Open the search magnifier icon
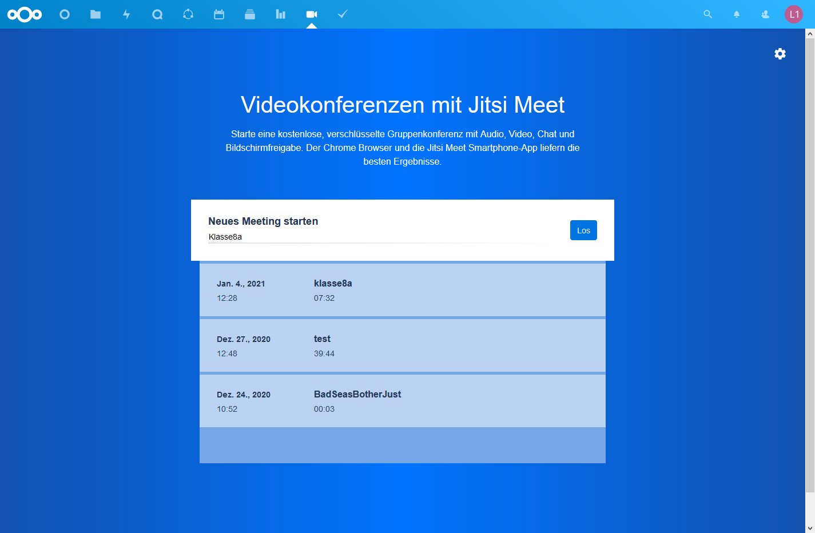 pyautogui.click(x=708, y=14)
